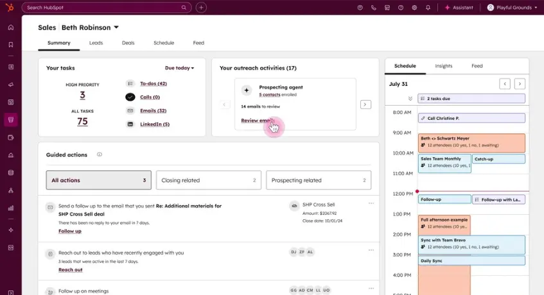Click the all tasks count 75

coord(82,122)
